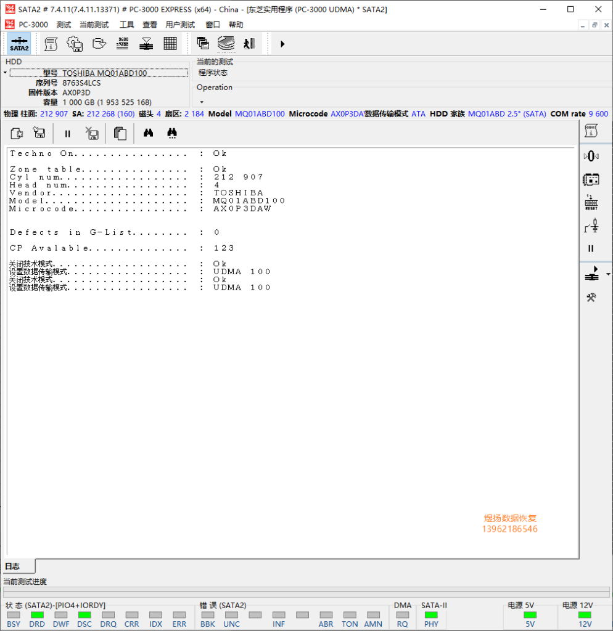613x631 pixels.
Task: Expand the arrow below Operation label
Action: (x=202, y=102)
